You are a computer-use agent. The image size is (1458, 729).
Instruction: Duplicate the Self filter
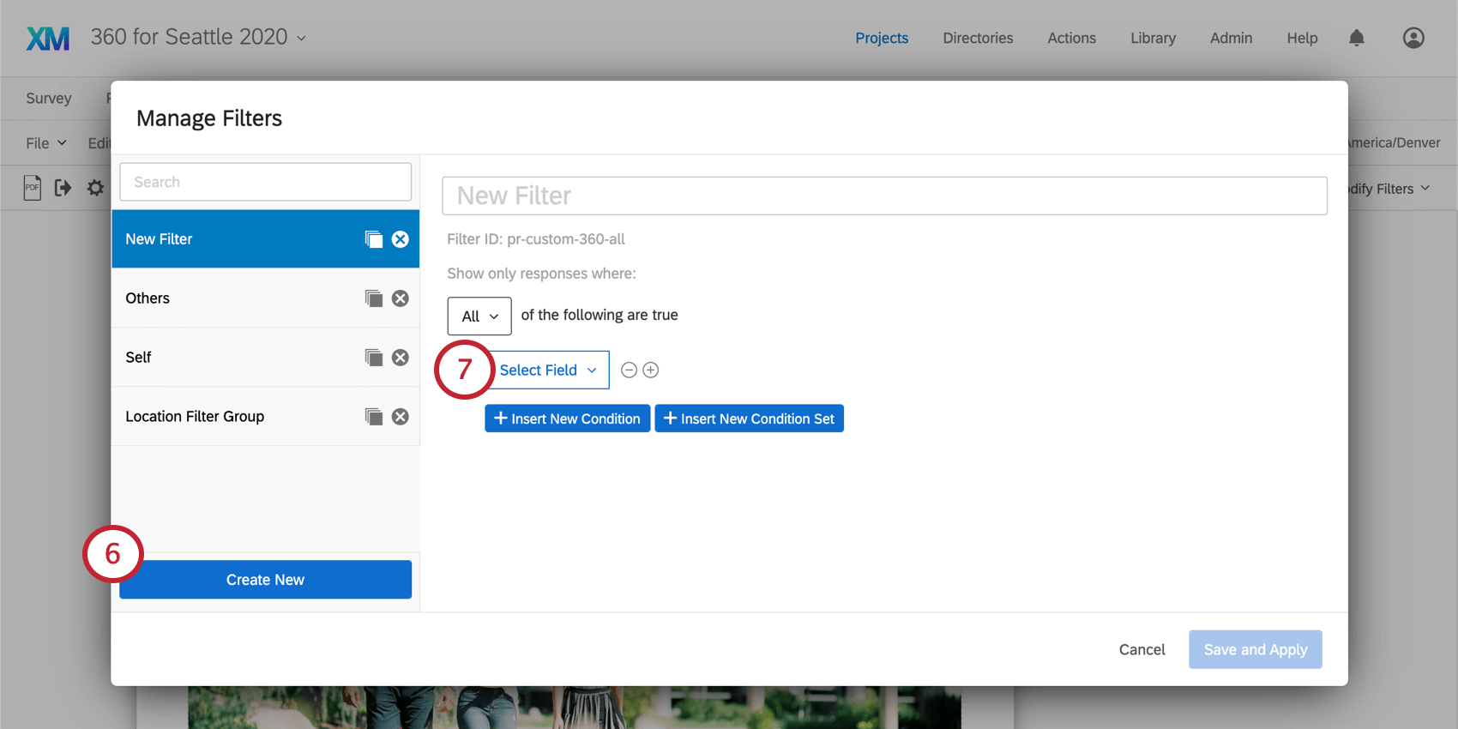coord(374,358)
